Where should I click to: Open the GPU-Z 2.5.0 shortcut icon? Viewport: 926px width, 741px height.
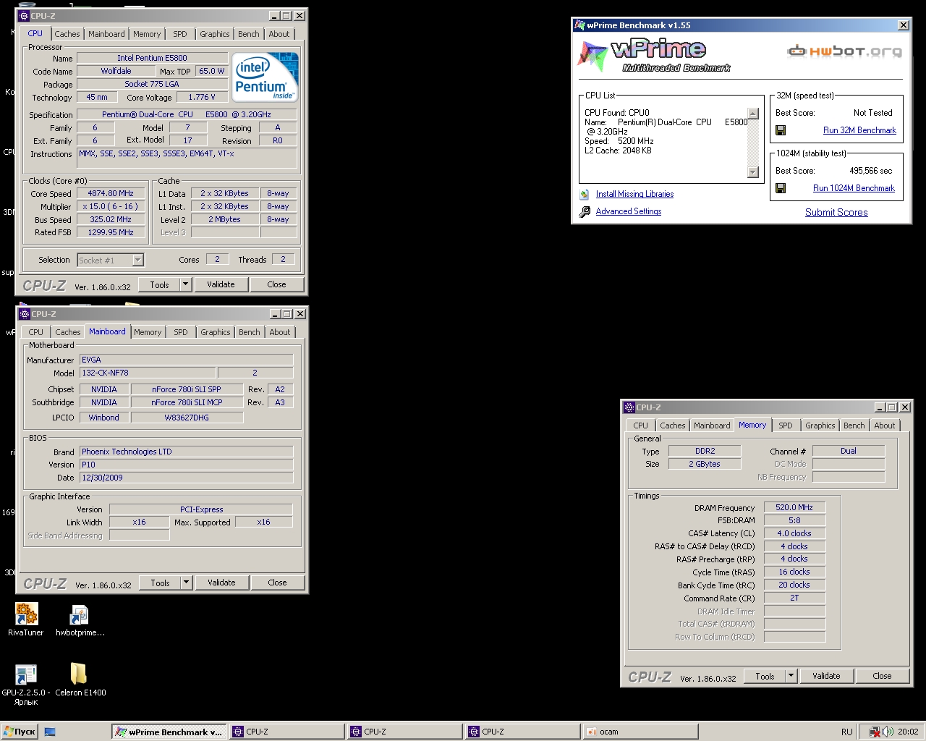(26, 674)
